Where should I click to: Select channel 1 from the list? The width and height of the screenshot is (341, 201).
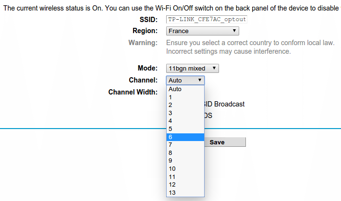coord(185,97)
